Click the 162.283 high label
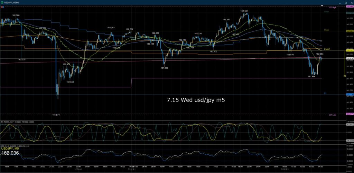 111,28
